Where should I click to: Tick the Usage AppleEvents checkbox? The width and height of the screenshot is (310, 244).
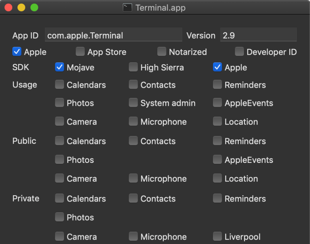coord(217,103)
